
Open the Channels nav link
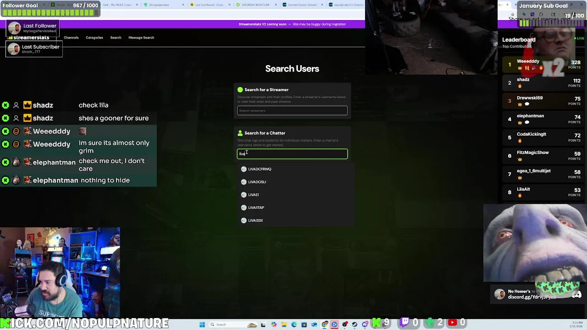tap(71, 38)
